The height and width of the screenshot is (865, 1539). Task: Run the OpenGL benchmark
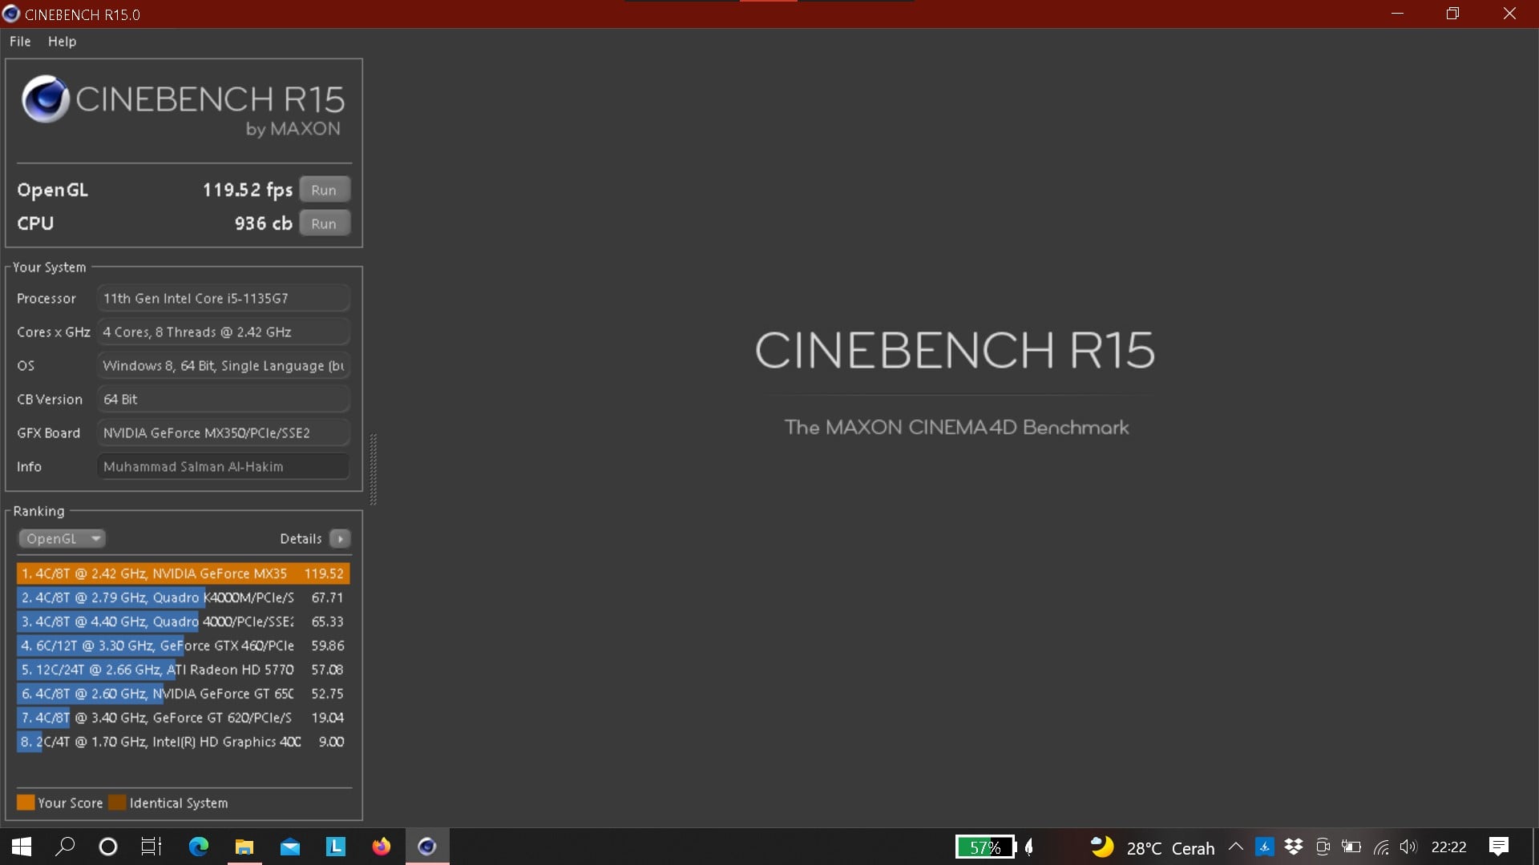(x=325, y=190)
